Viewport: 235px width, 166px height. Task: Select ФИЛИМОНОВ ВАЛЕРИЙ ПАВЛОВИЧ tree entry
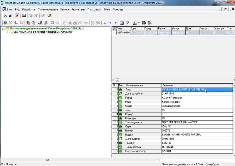point(43,32)
